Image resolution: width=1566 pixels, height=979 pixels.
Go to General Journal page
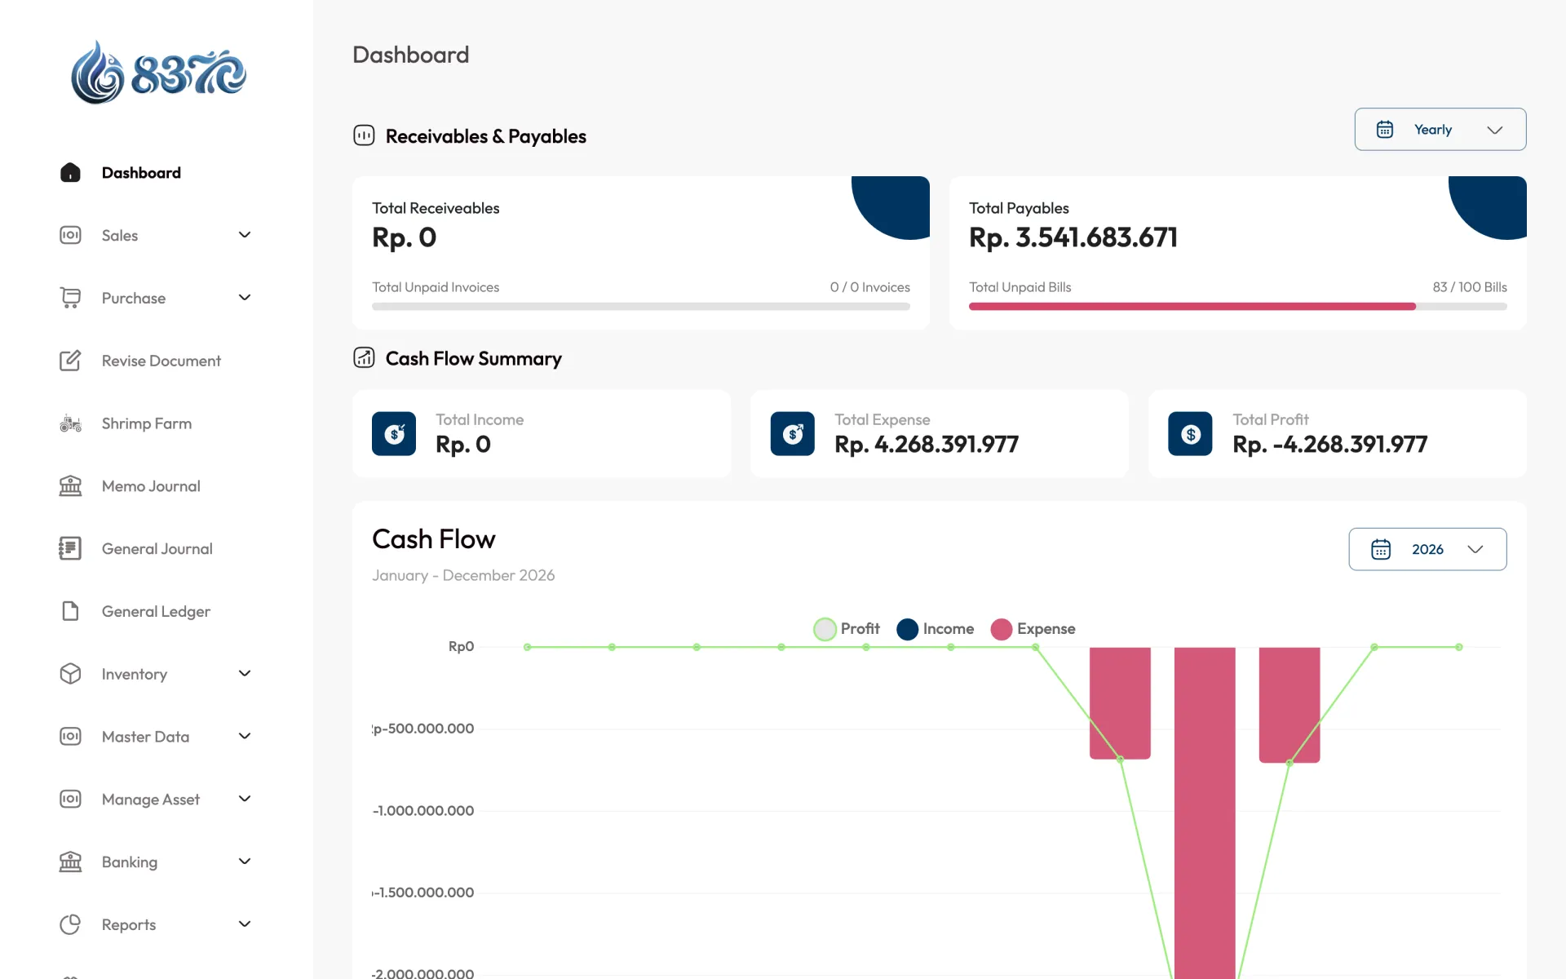pos(157,548)
